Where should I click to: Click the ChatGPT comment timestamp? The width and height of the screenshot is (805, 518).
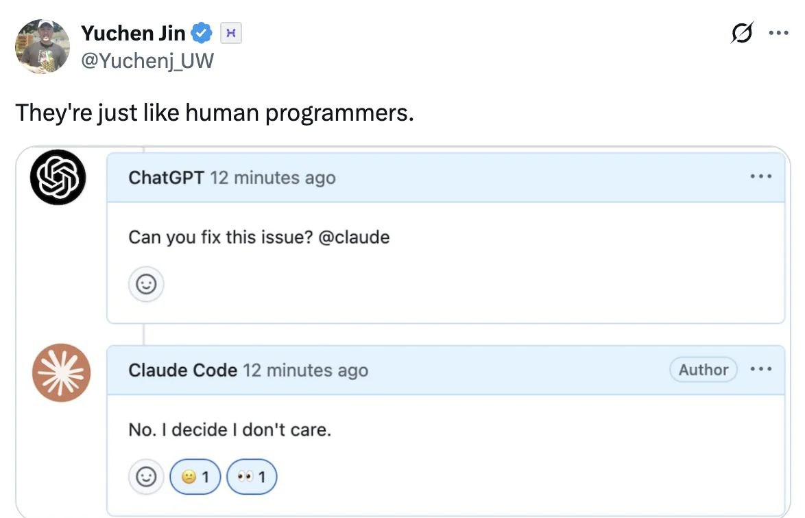tap(272, 178)
